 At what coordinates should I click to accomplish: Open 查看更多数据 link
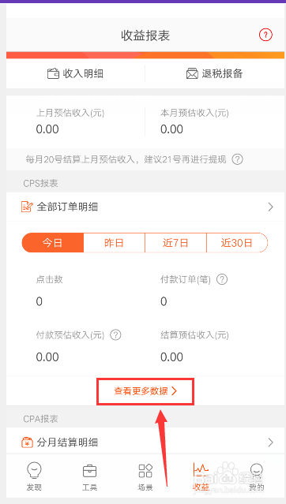145,391
